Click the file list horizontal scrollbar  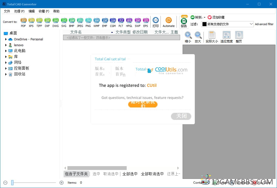coord(97,168)
